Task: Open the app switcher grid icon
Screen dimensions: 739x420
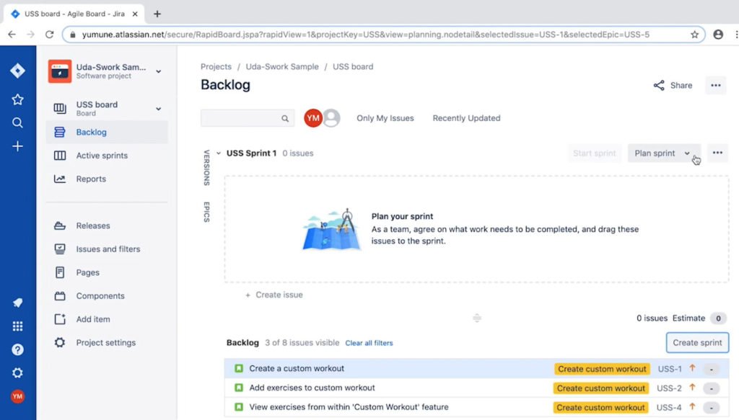Action: pyautogui.click(x=17, y=326)
